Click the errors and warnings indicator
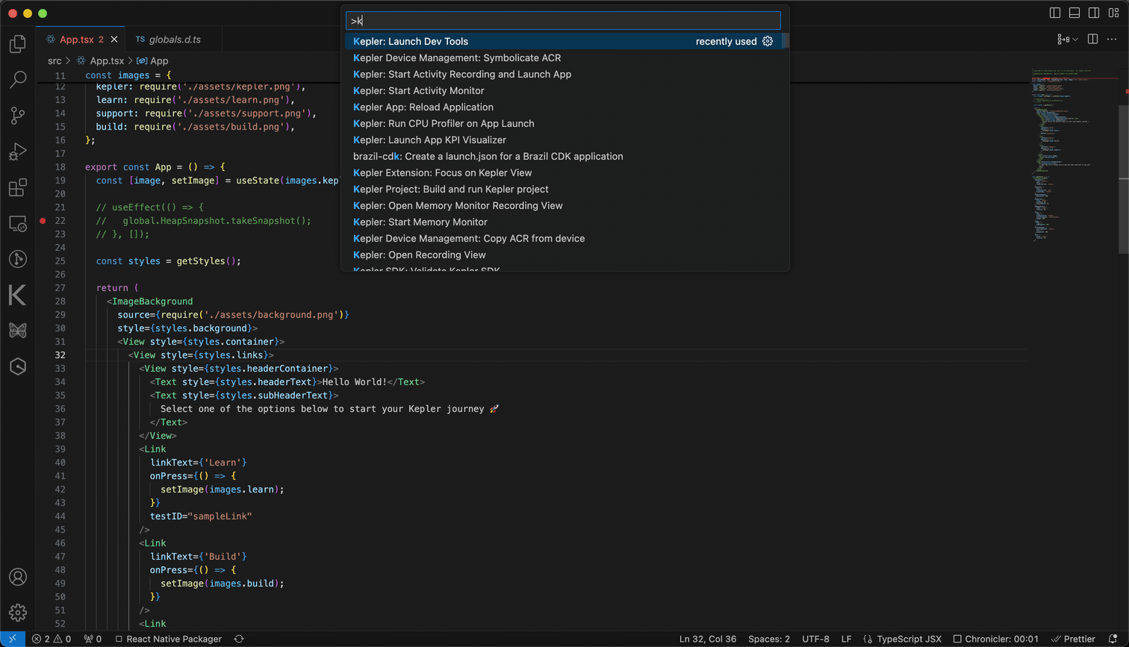 [x=51, y=639]
